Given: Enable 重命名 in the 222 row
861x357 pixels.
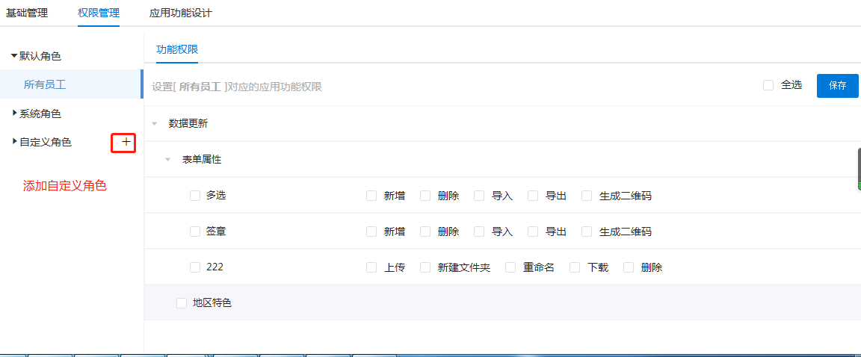Looking at the screenshot, I should pos(510,267).
